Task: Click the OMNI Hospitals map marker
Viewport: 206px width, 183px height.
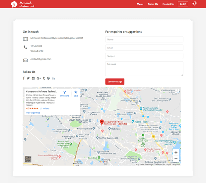Action: point(125,91)
